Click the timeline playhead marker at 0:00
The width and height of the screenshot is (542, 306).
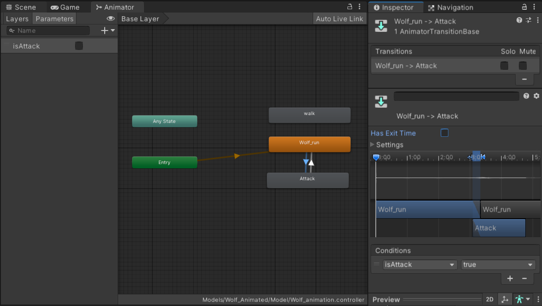coord(376,158)
